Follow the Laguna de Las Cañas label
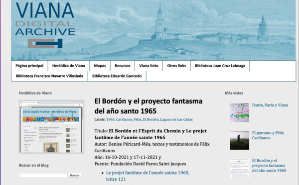Screen dimensions: 299x185 (176, 119)
